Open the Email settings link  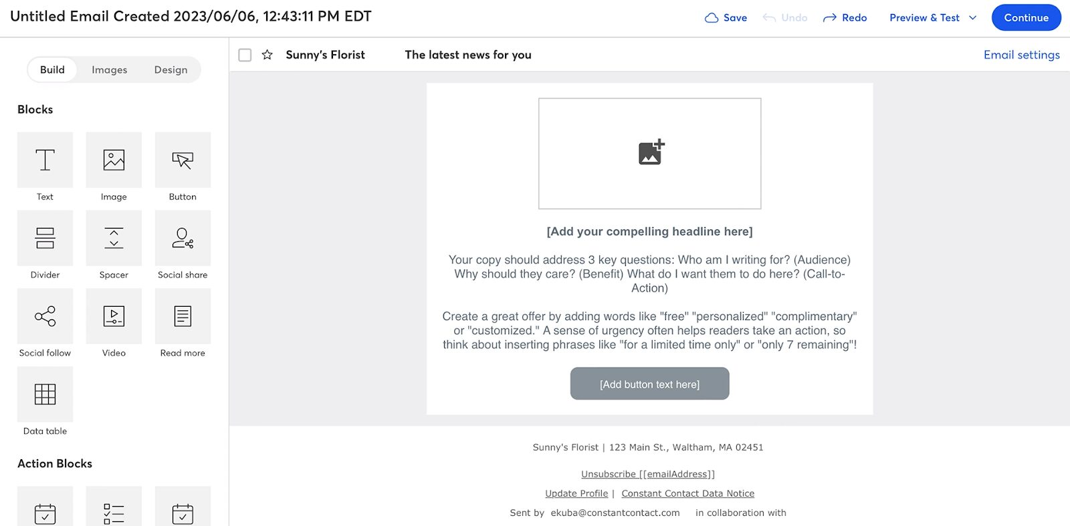click(1021, 55)
